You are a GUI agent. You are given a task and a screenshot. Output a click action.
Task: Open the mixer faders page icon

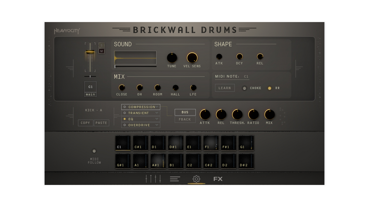click(x=153, y=179)
